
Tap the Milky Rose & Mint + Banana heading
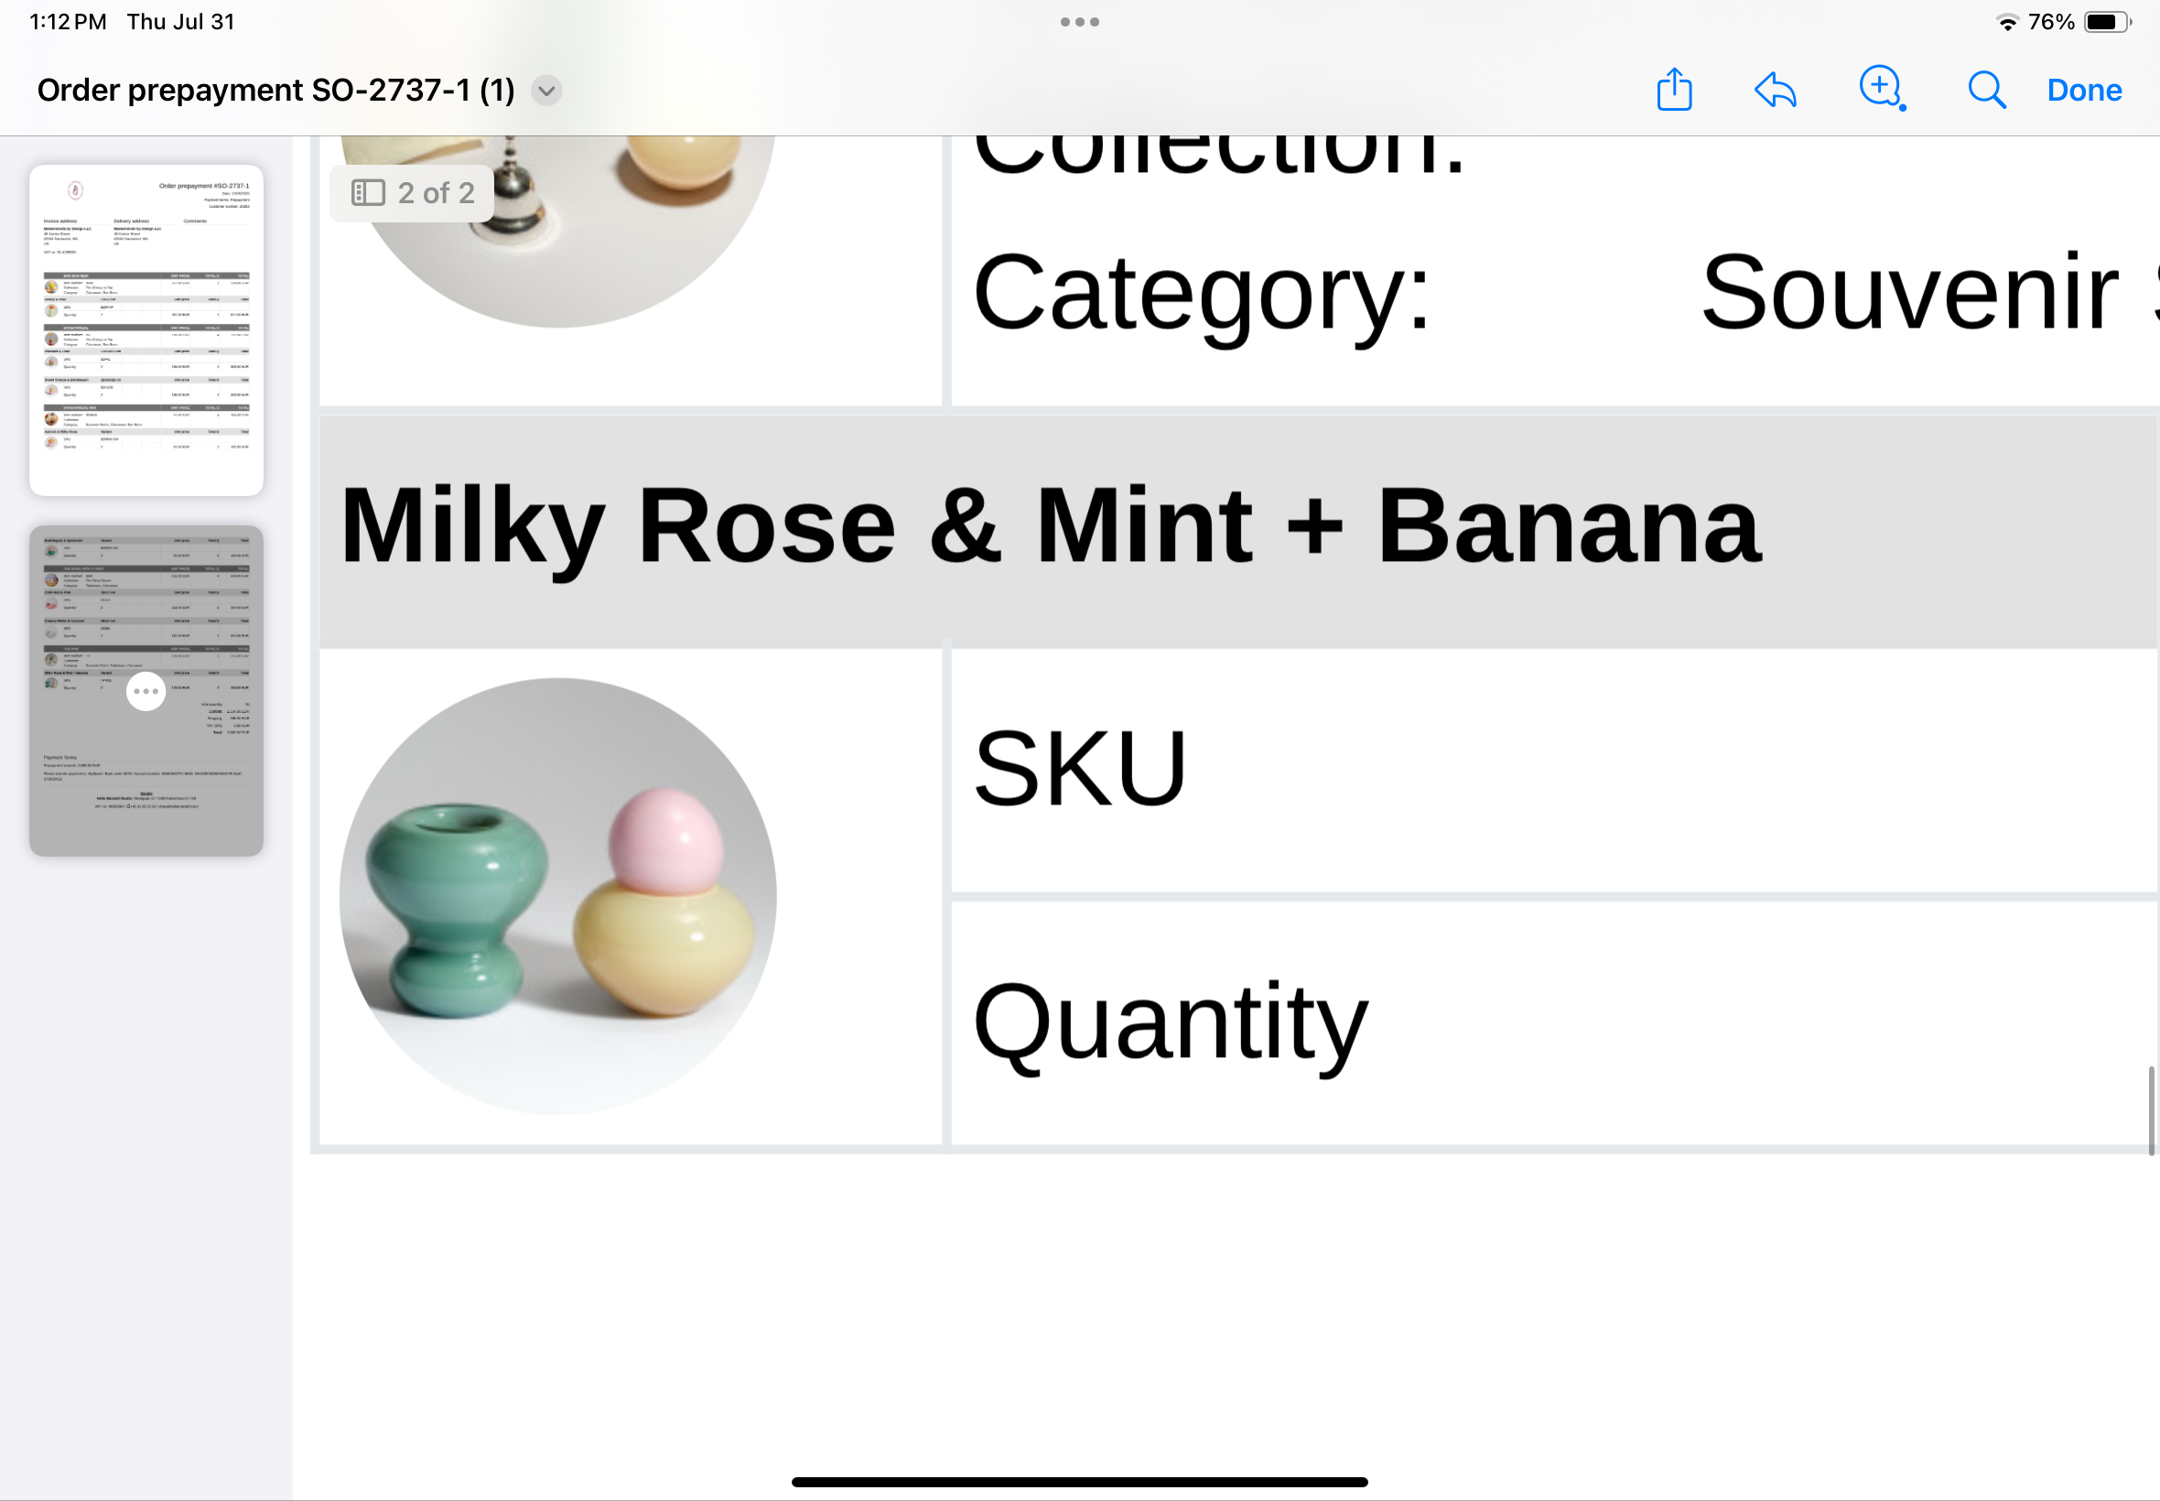[1050, 526]
